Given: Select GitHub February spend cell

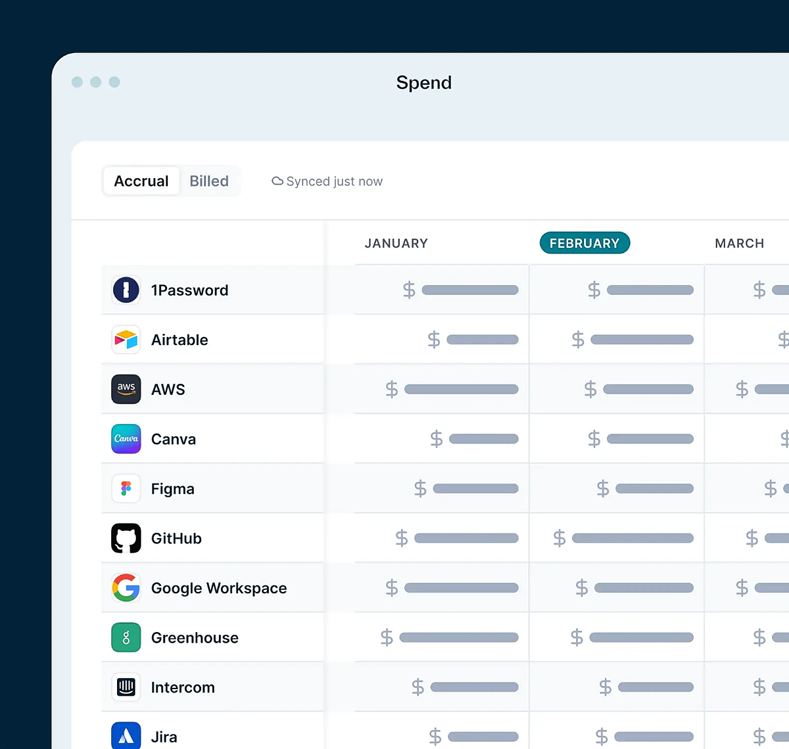Looking at the screenshot, I should click(x=617, y=538).
